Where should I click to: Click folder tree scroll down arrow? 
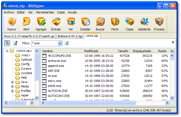(x=37, y=98)
